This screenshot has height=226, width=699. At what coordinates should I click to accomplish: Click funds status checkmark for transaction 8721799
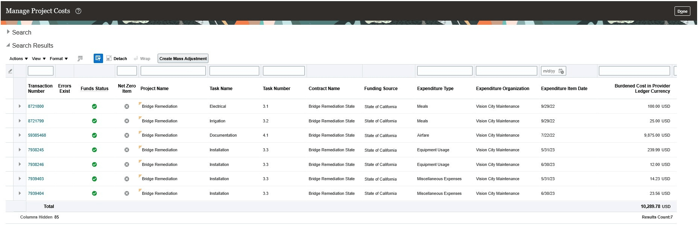[x=94, y=121]
